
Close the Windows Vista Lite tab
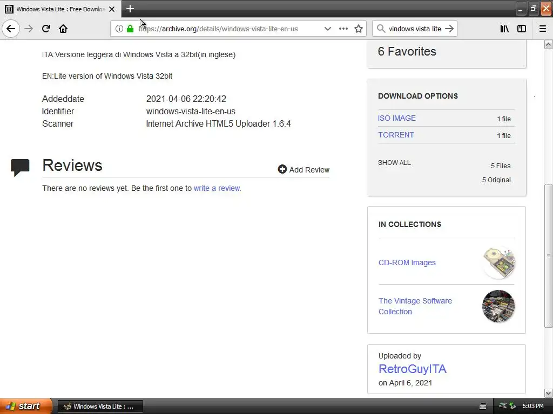[x=112, y=9]
